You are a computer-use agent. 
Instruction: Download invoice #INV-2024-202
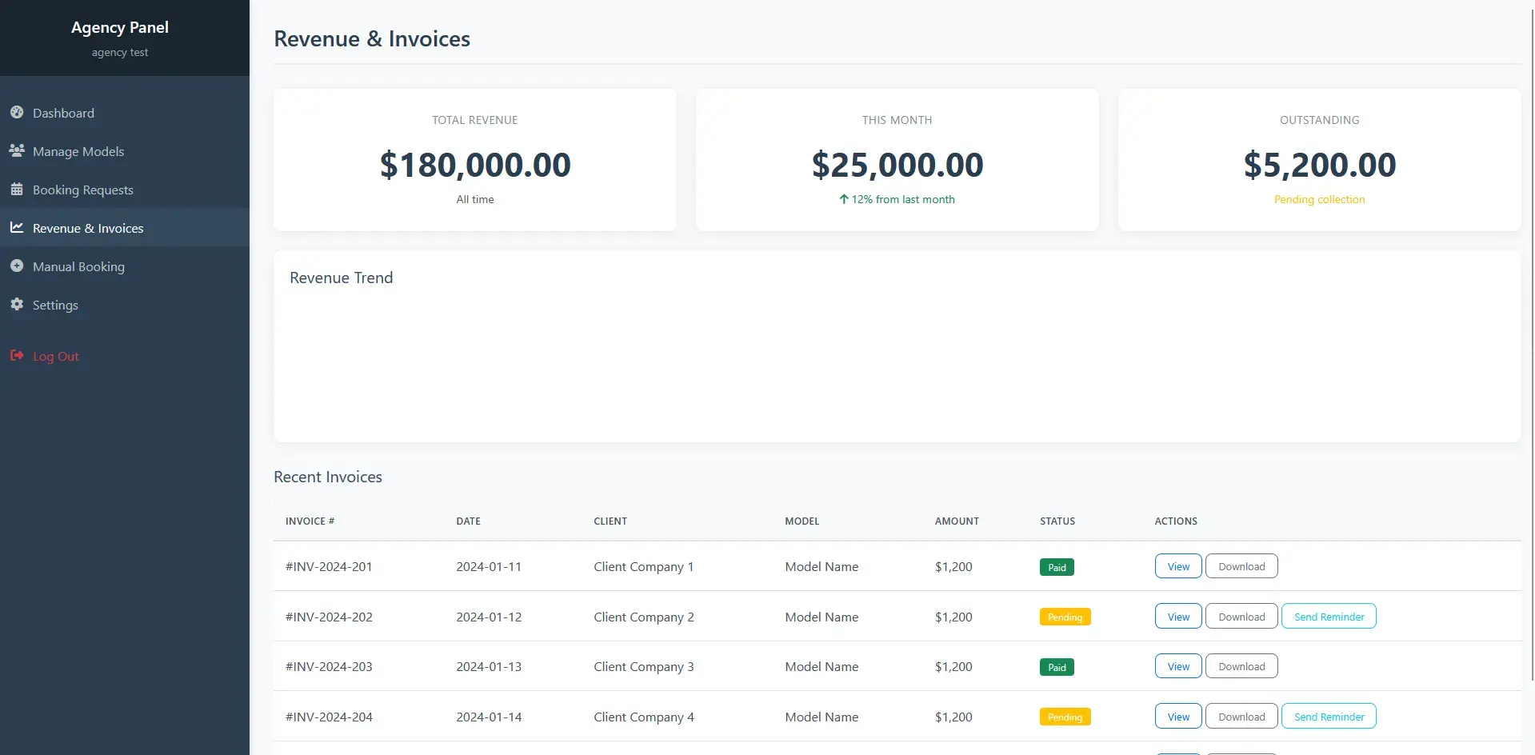pos(1241,617)
